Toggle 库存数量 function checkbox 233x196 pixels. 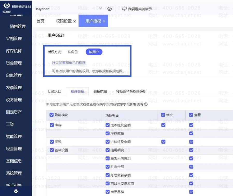(108, 134)
